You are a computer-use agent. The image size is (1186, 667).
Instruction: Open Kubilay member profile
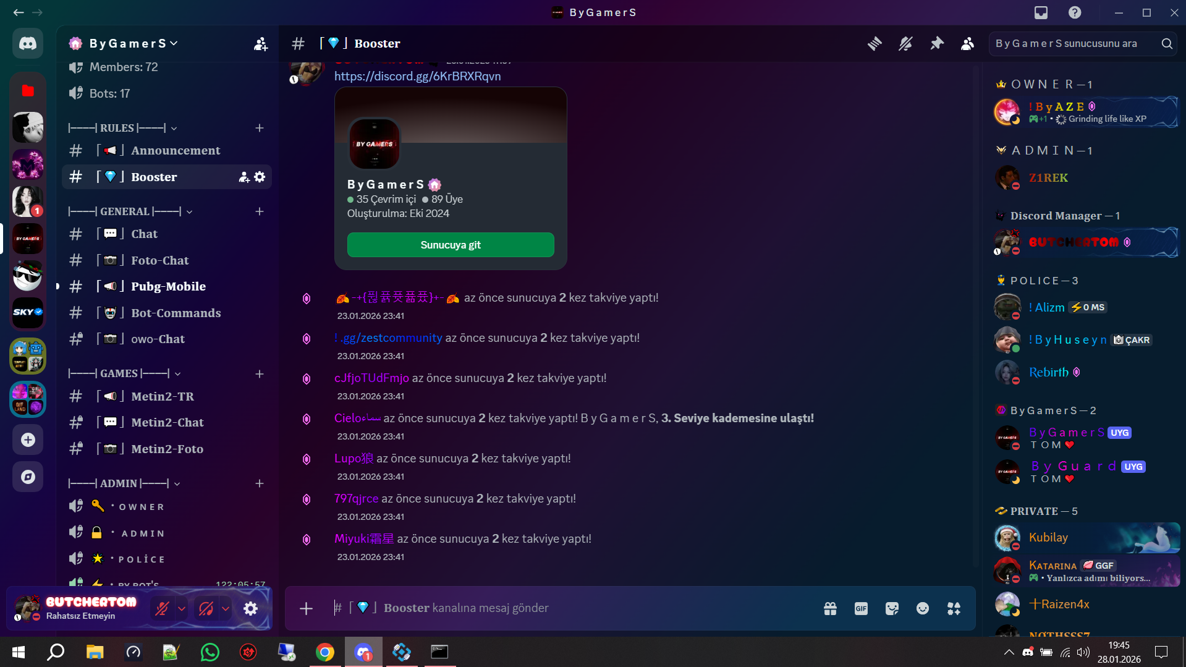(x=1086, y=538)
